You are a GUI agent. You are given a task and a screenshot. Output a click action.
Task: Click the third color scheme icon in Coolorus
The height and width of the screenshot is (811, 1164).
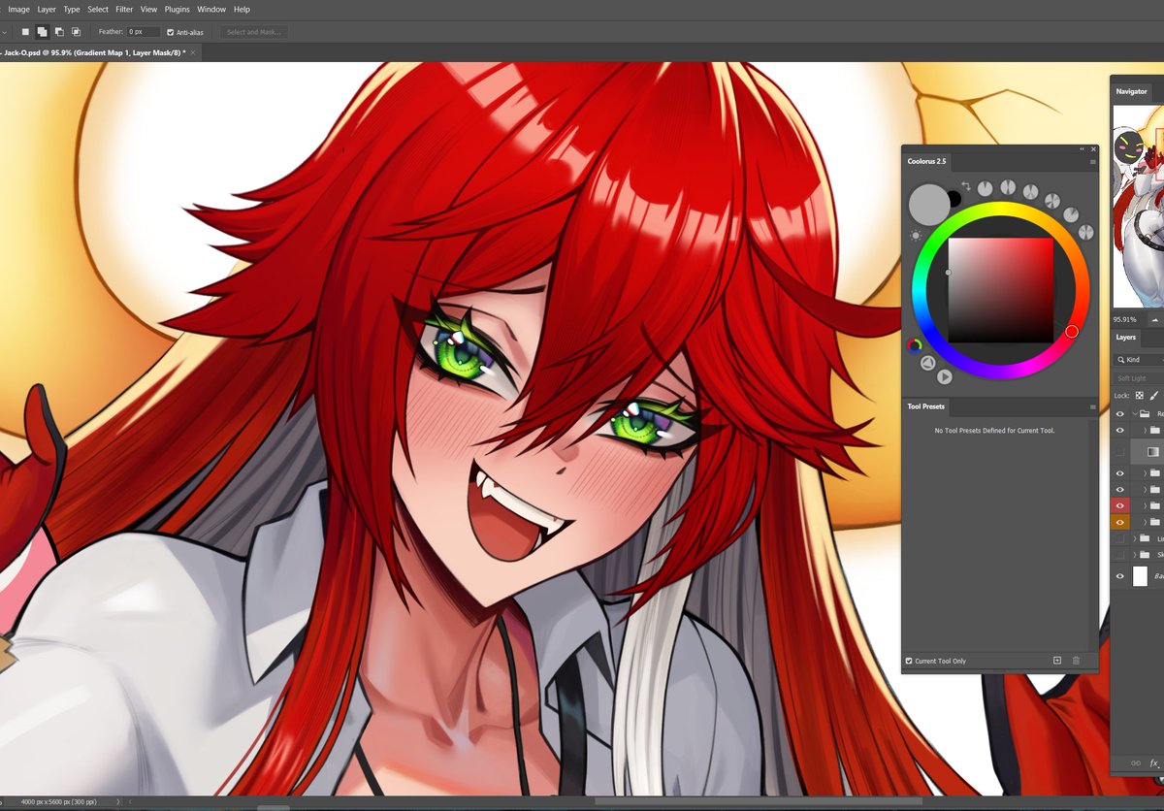(1030, 191)
